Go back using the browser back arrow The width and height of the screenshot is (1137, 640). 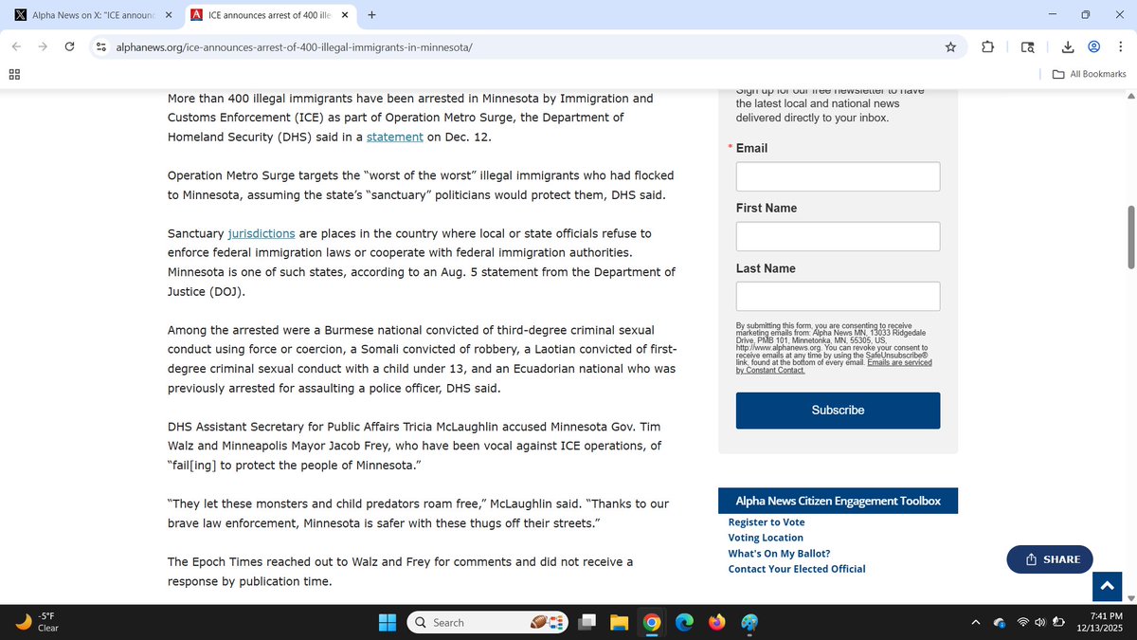pos(16,46)
